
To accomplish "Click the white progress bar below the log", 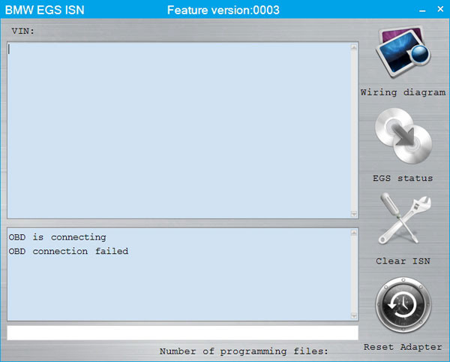I will point(182,333).
